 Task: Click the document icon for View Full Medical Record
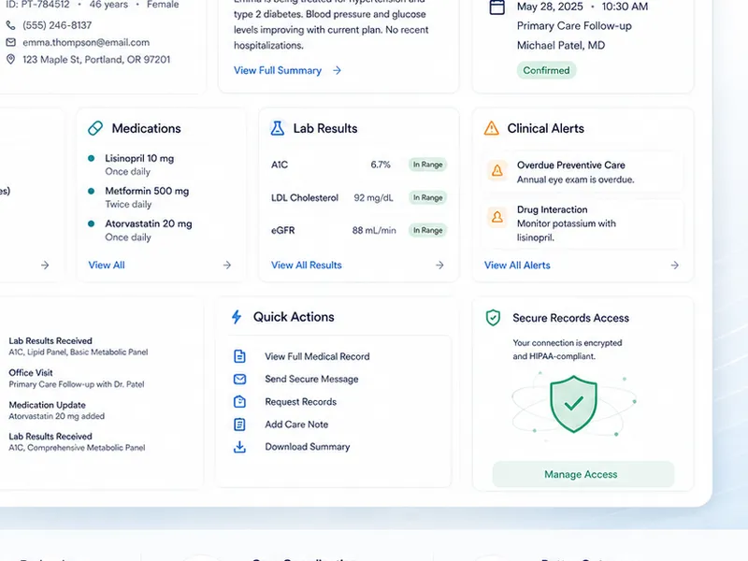click(x=239, y=356)
